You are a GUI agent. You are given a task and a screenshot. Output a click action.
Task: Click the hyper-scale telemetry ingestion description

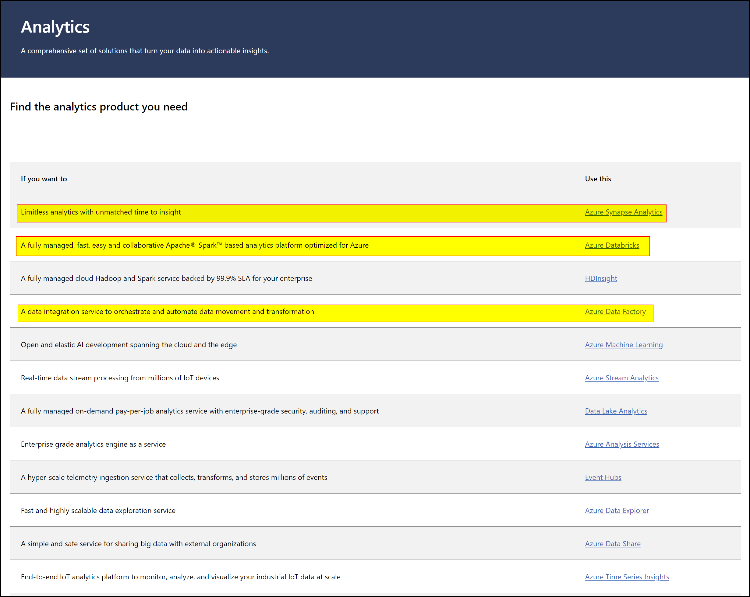(174, 477)
